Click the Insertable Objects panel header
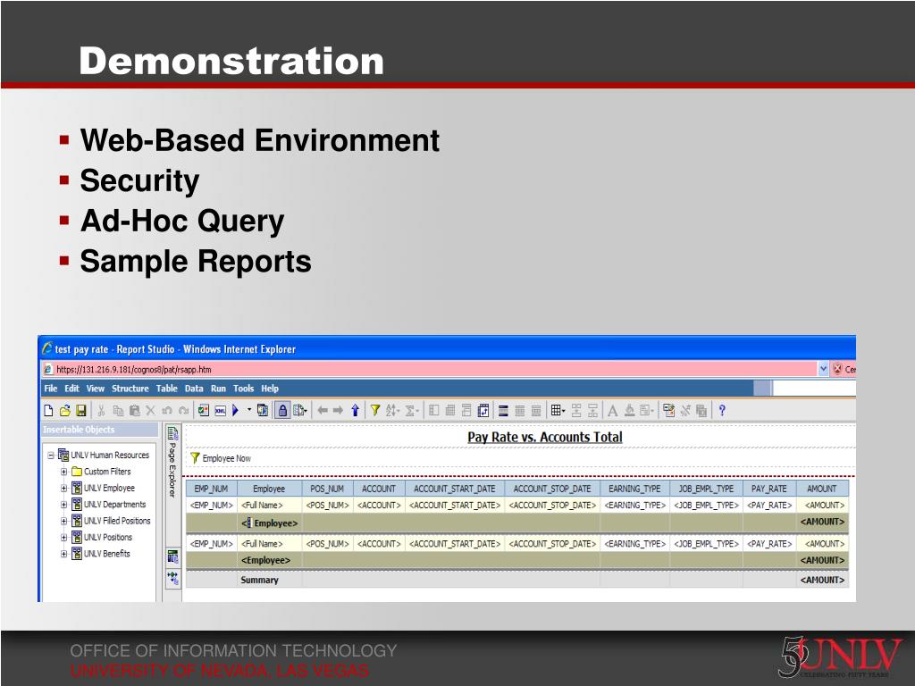Screen dimensions: 915x686 [99, 430]
